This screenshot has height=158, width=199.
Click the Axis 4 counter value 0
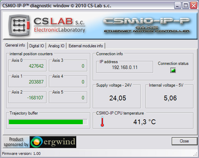pos(83,82)
